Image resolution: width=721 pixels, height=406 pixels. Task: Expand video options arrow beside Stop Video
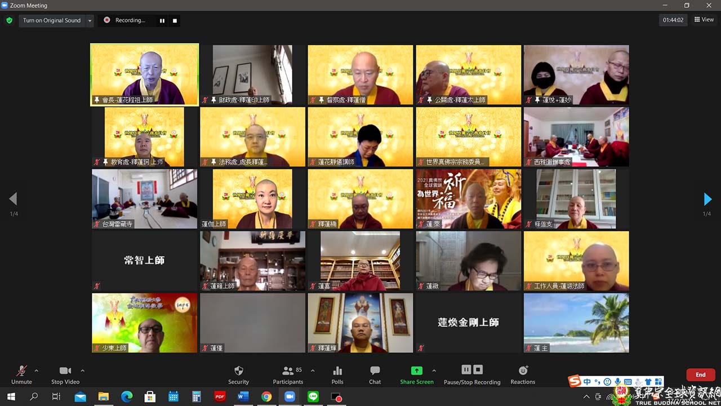(82, 370)
